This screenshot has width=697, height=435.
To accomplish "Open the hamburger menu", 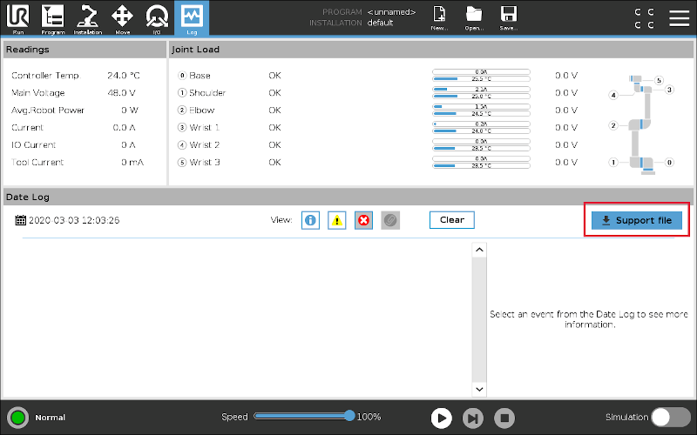I will point(679,18).
